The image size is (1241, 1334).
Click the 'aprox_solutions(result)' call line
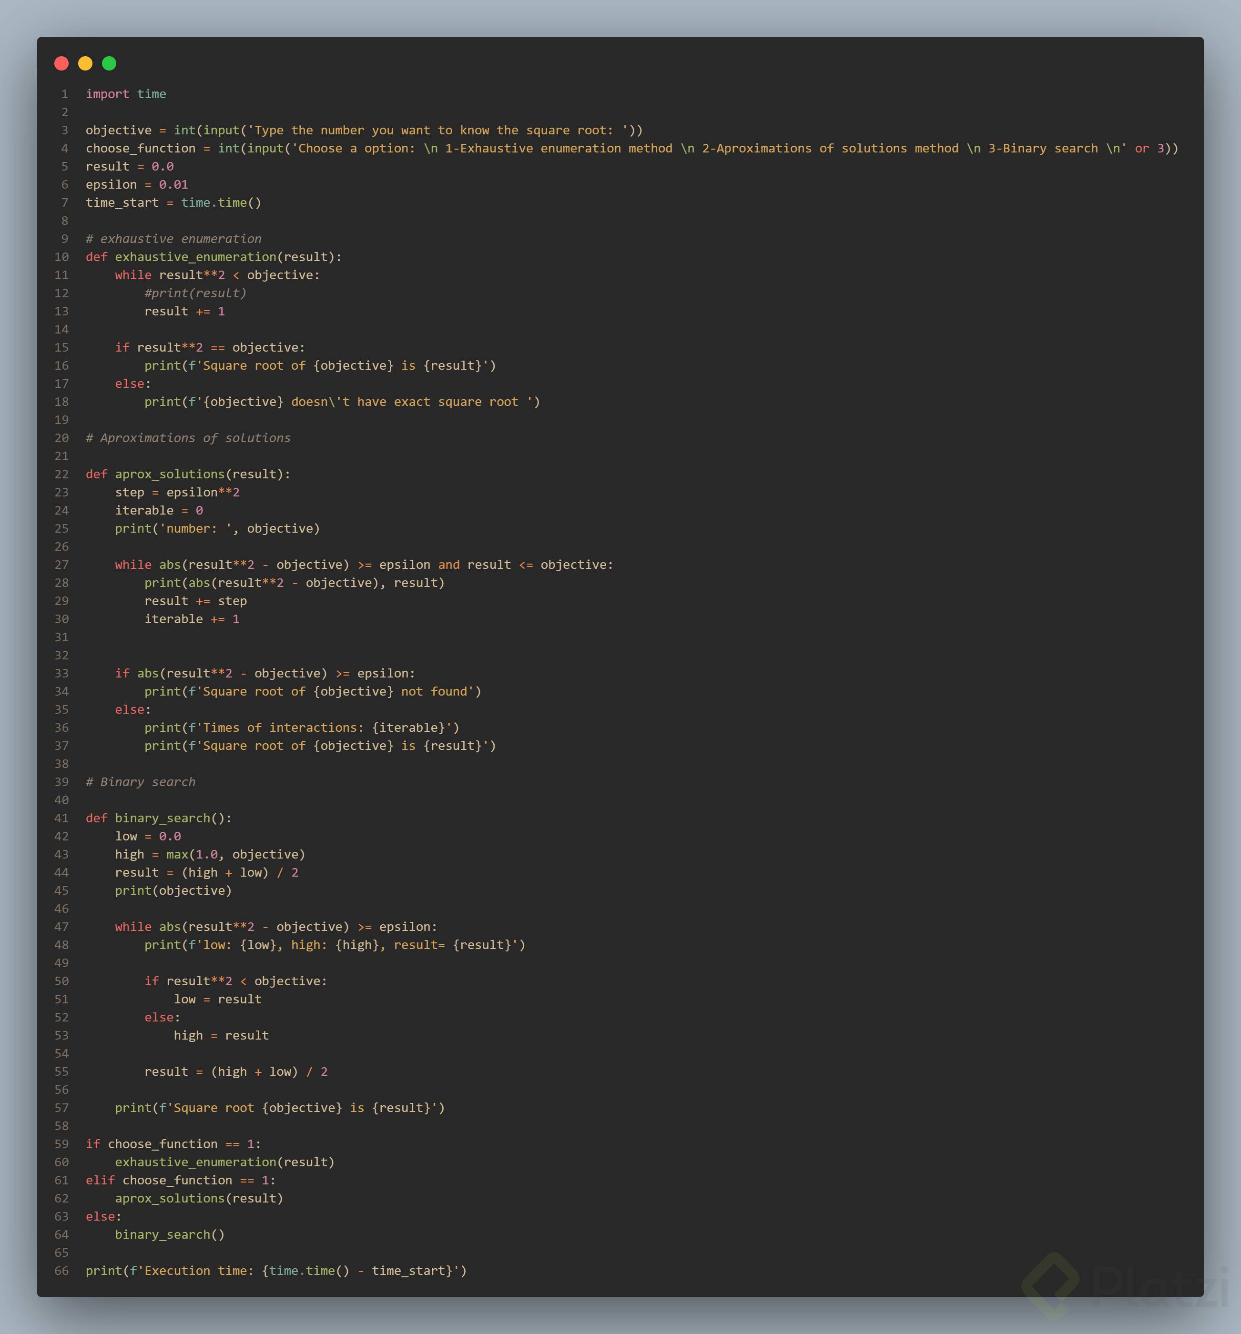click(199, 1199)
